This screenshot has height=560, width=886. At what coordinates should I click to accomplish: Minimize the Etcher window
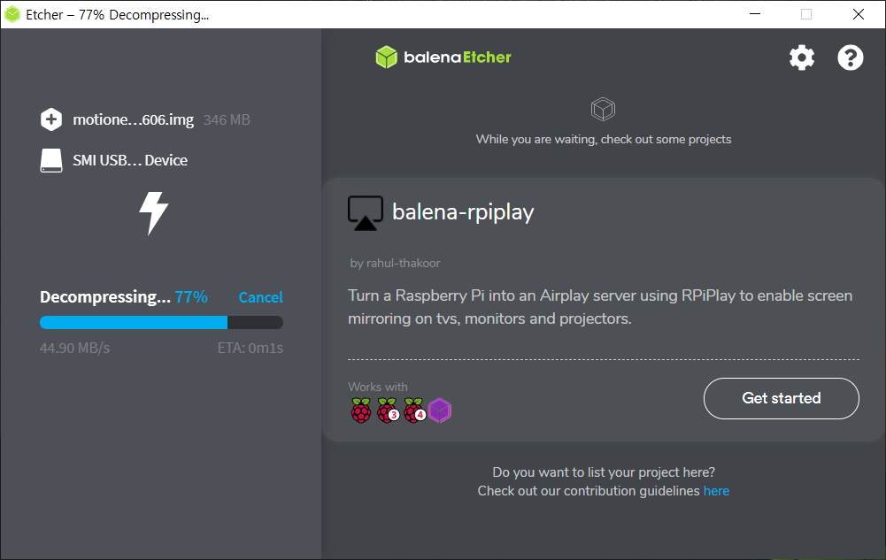coord(755,14)
